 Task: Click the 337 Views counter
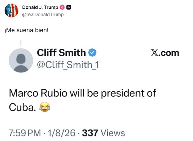coord(104,133)
